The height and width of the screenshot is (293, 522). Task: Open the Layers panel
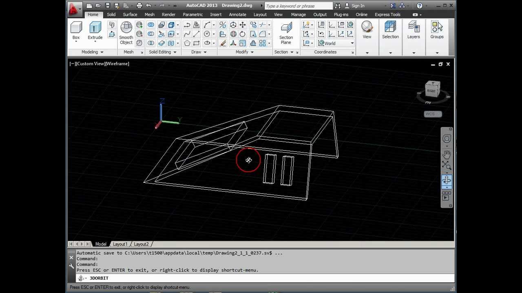pyautogui.click(x=414, y=31)
